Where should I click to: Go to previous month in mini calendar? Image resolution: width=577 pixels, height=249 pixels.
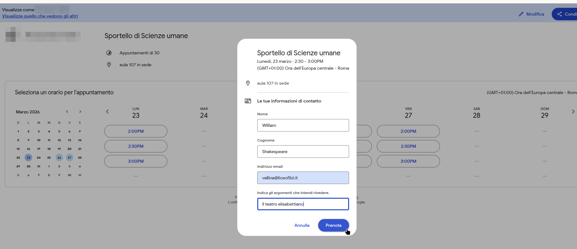point(67,112)
